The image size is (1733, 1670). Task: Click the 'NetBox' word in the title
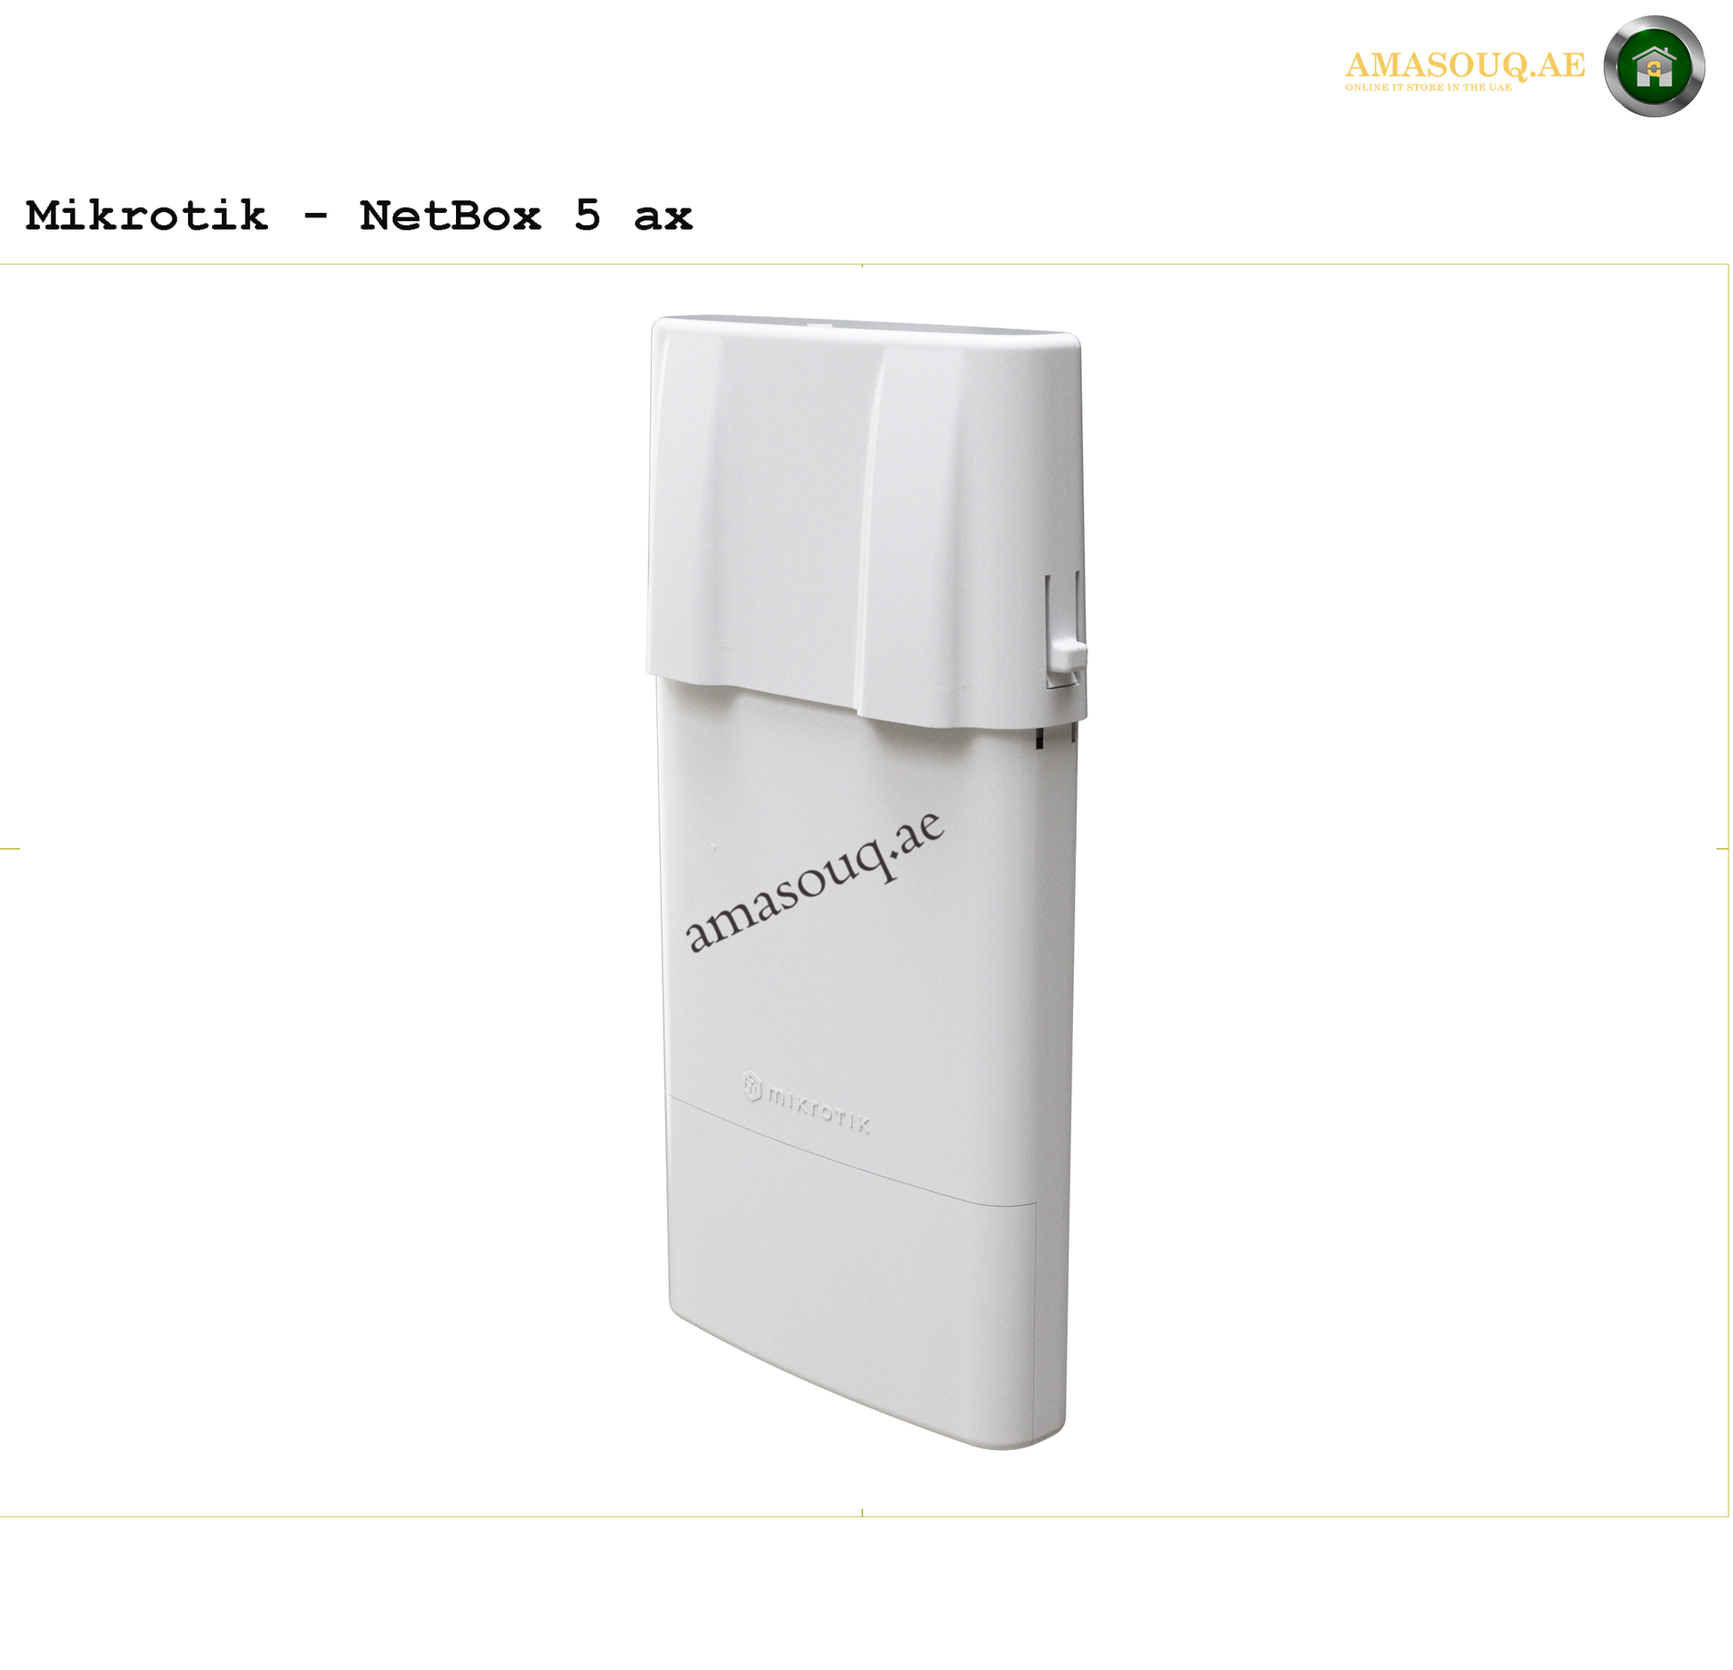coord(450,215)
